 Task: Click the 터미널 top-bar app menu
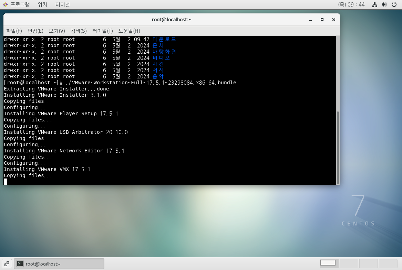[63, 4]
